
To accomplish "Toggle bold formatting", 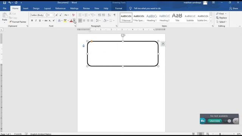I will 32,20.
